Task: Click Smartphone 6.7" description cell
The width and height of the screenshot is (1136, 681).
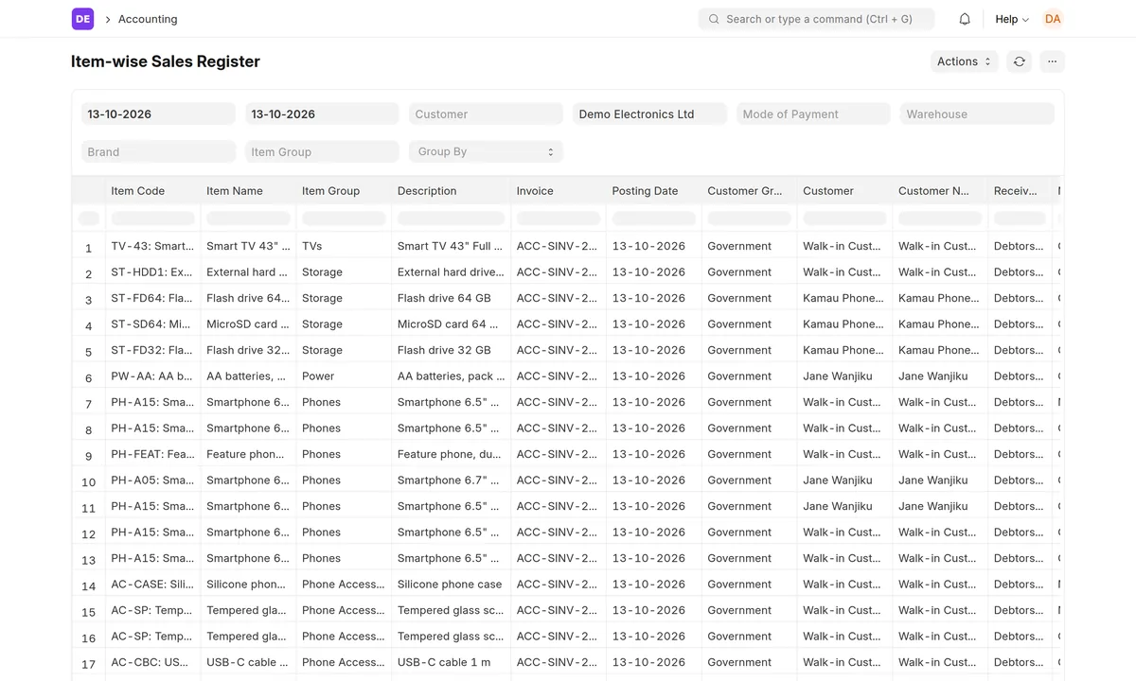Action: (451, 480)
